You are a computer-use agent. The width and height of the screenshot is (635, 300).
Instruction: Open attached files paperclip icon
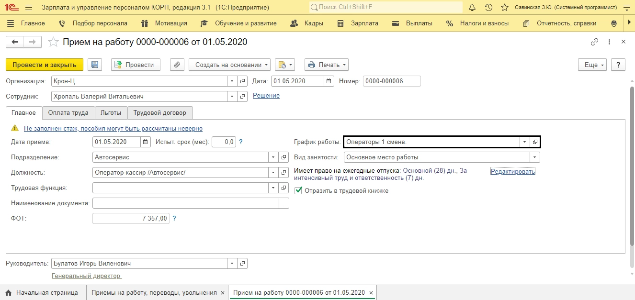[x=177, y=65]
